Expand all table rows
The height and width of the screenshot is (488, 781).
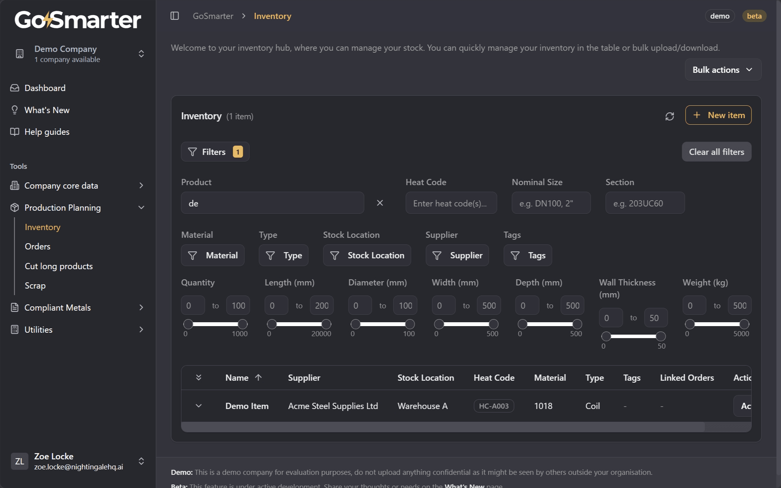pos(198,377)
